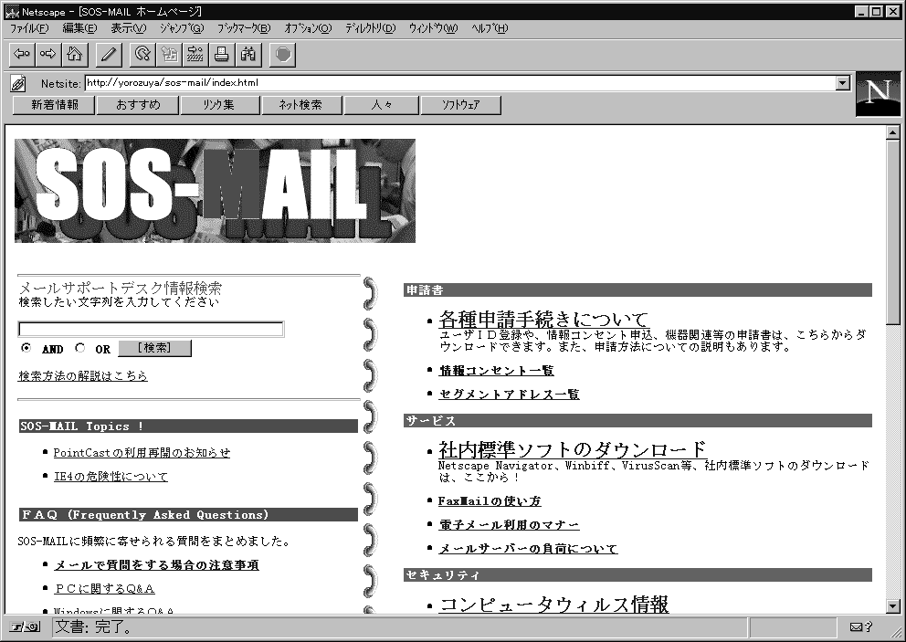Focus the メールサポートデスク search text field
Screen dimensions: 906x642
pos(151,330)
